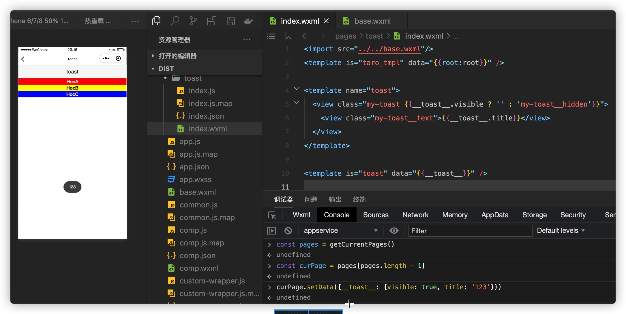Click the console Filter input field

[470, 231]
